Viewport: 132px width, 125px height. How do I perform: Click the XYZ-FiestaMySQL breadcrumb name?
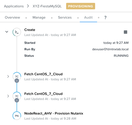(x=47, y=6)
